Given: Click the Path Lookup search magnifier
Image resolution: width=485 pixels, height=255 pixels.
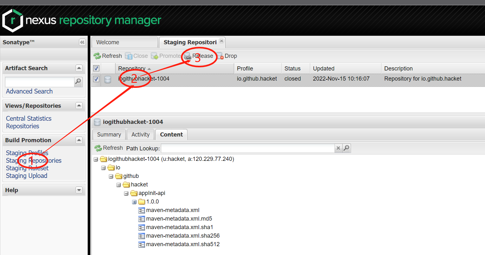Looking at the screenshot, I should pos(347,148).
